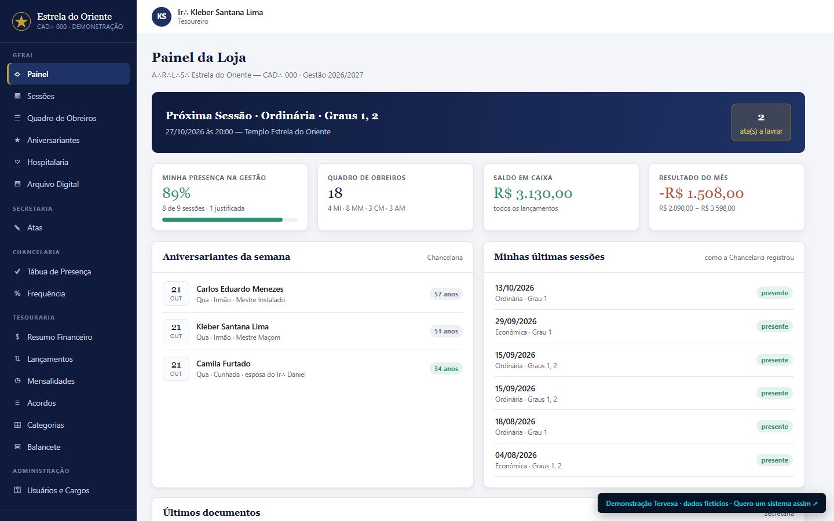Click Camila Furtado in birthdays list

313,369
